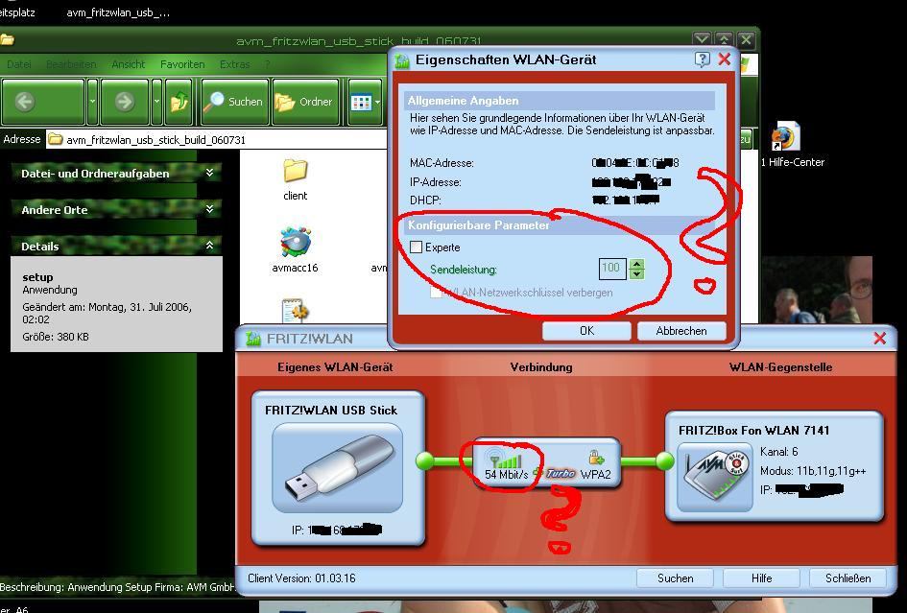
Task: Open the Bearbeiten menu
Action: (71, 64)
